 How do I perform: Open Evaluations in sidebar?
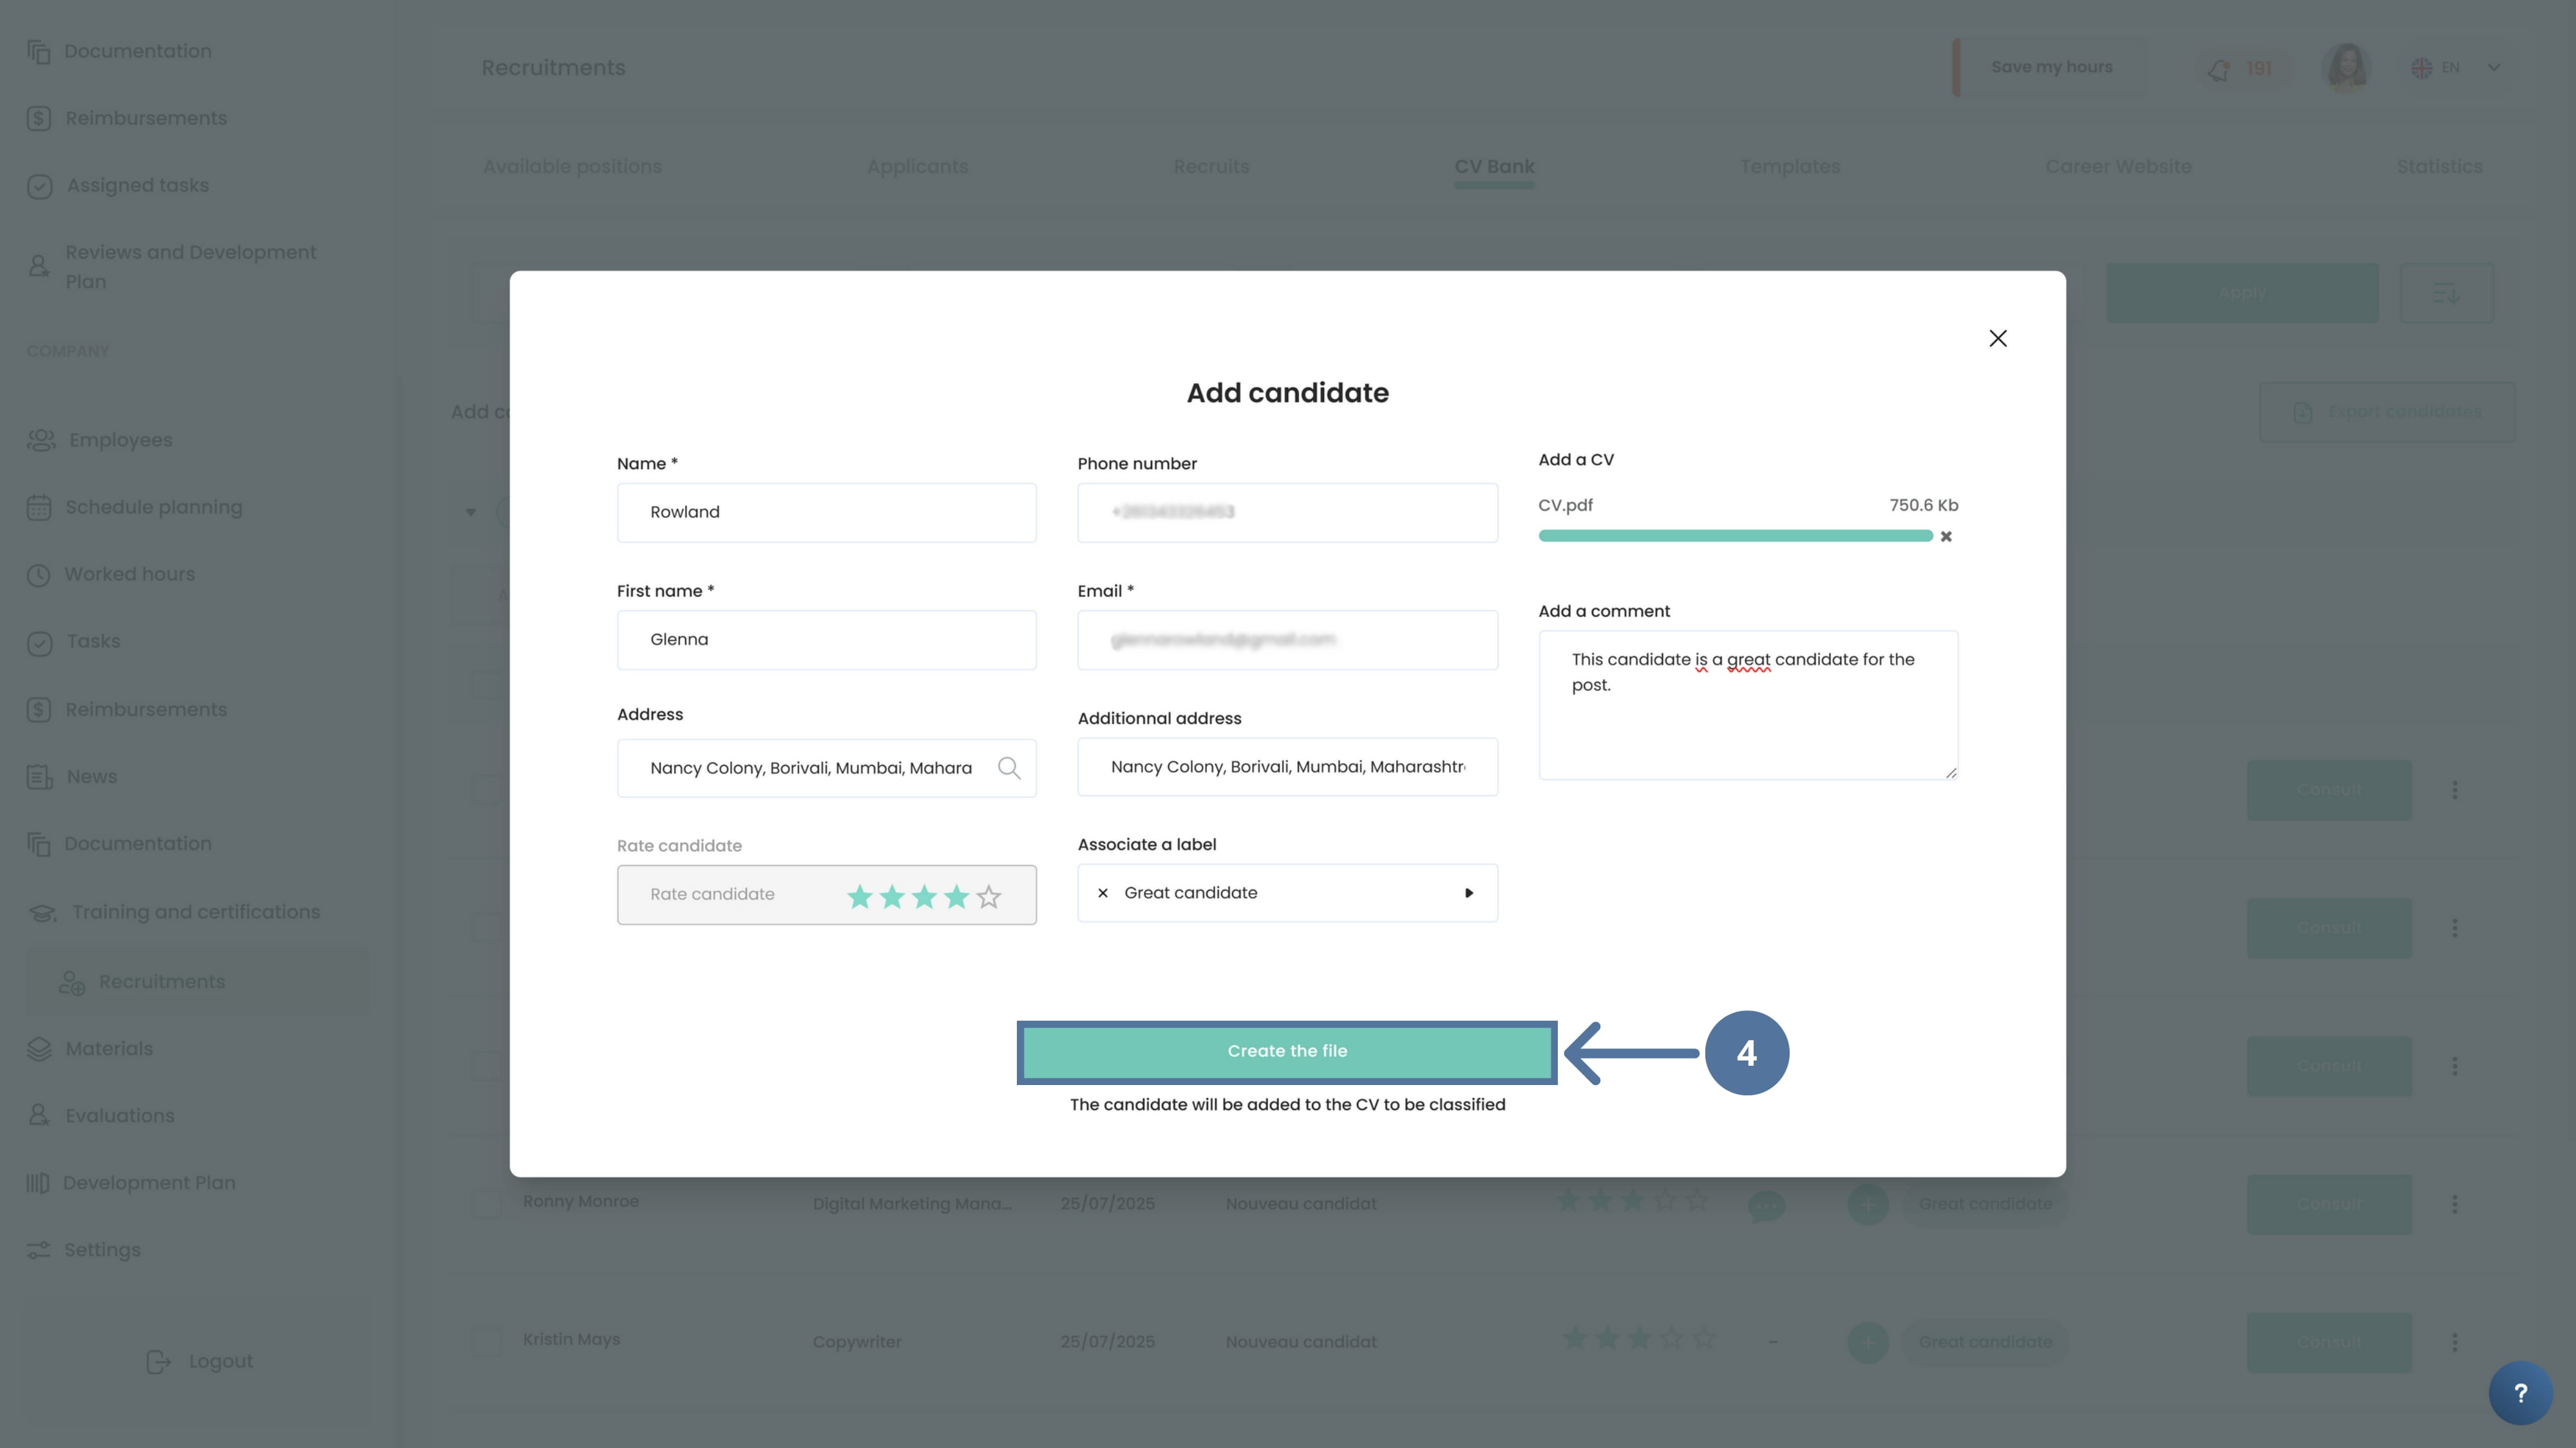click(x=101, y=1116)
